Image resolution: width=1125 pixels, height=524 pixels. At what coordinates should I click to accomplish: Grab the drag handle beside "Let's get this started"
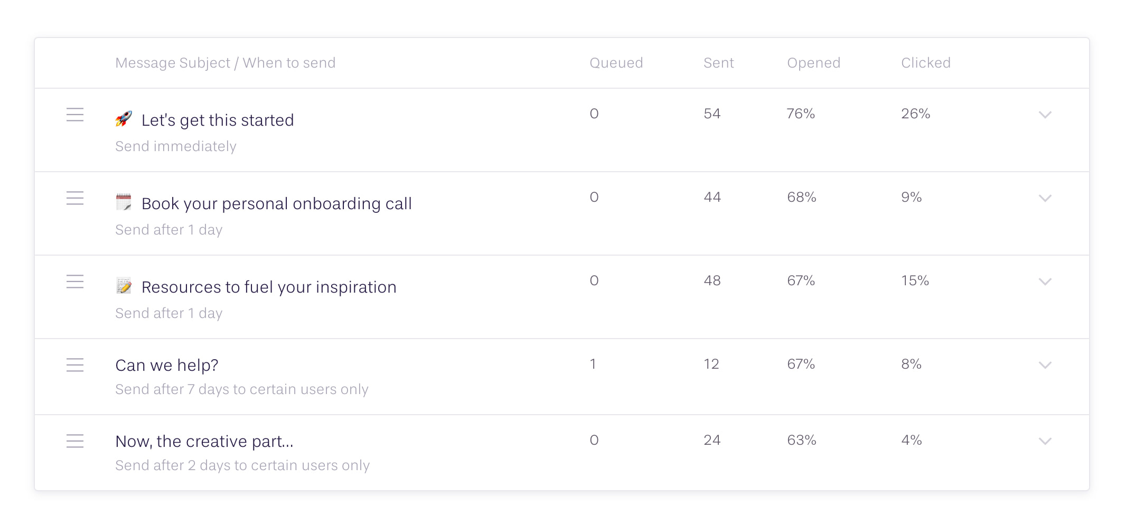[74, 115]
